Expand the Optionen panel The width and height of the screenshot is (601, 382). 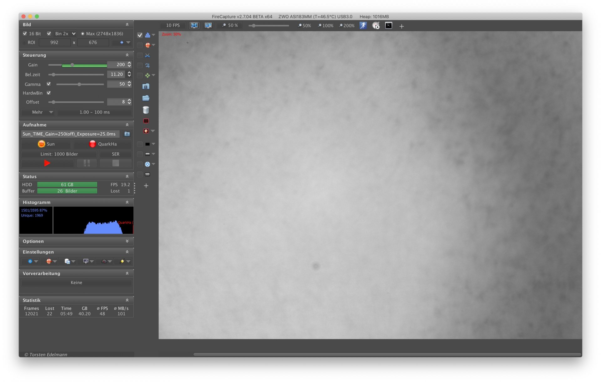(x=127, y=241)
